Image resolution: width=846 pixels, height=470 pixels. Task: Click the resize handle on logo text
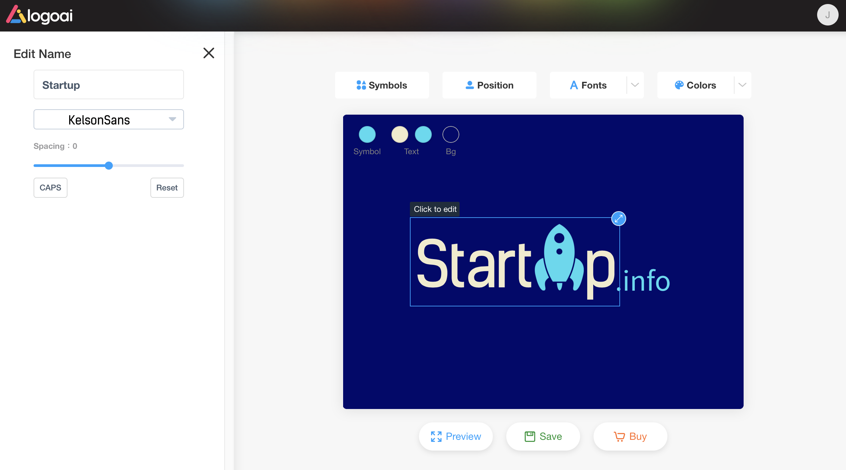point(618,219)
